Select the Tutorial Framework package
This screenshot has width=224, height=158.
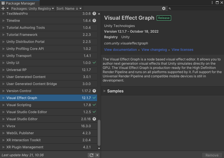49,35
